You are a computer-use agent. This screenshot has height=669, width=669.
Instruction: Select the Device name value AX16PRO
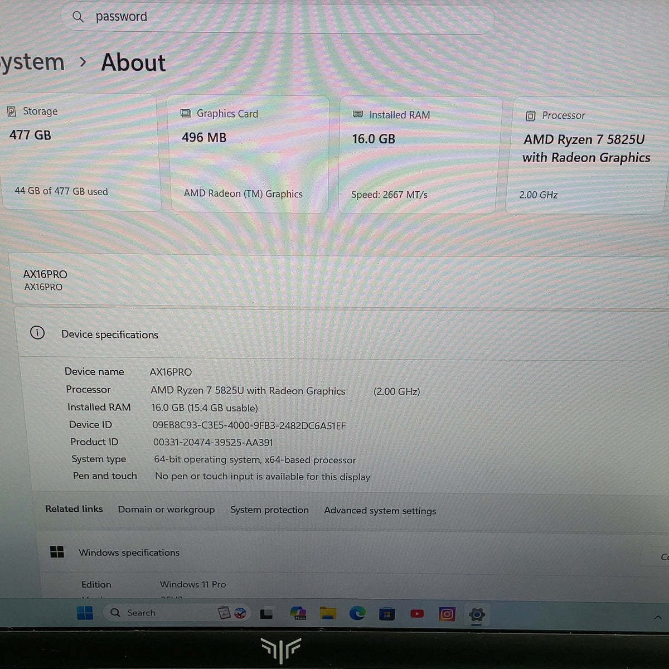tap(171, 372)
